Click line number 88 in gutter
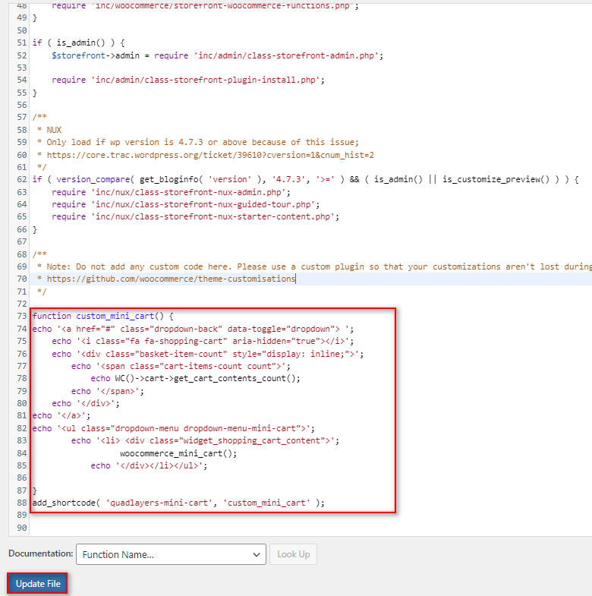Image resolution: width=592 pixels, height=596 pixels. click(x=22, y=503)
